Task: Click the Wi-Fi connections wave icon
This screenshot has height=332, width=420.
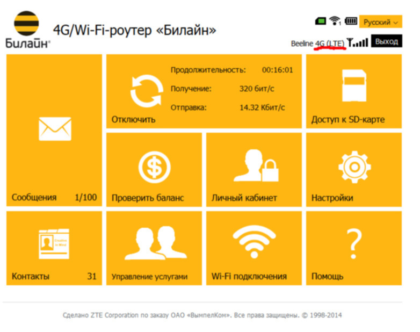Action: 254,242
